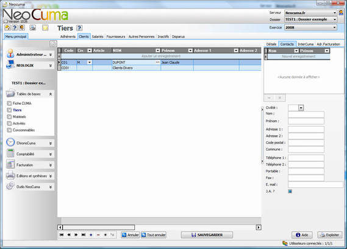Click the printer icon in top toolbar
Viewport: 347px width, 249px height.
pyautogui.click(x=33, y=28)
